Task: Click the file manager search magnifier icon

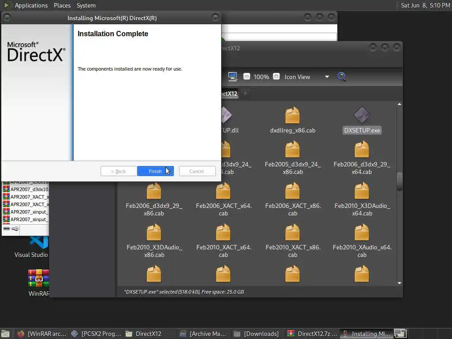Action: (x=342, y=77)
